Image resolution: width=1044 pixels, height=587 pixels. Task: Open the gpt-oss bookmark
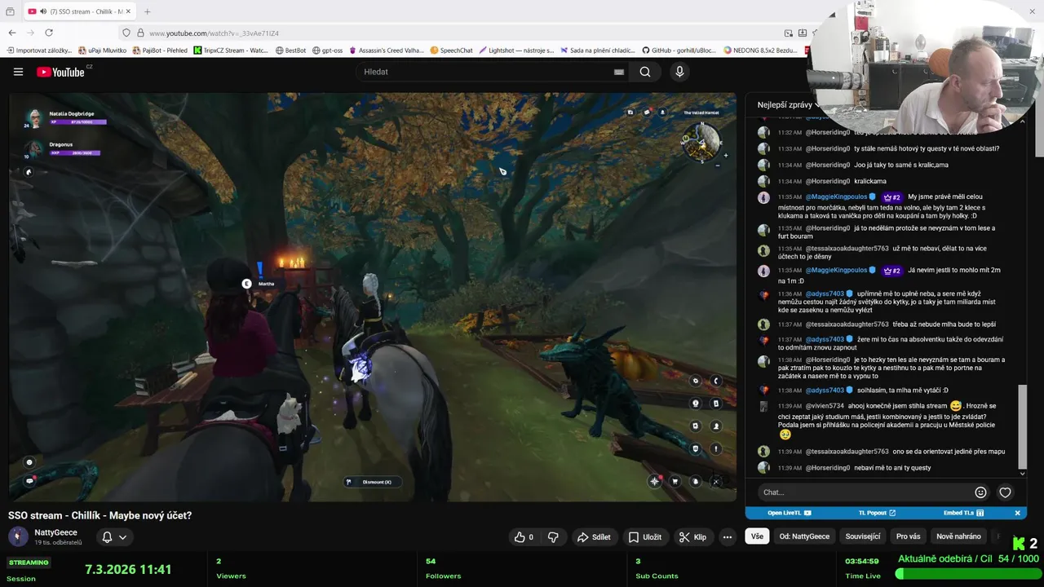(x=328, y=51)
